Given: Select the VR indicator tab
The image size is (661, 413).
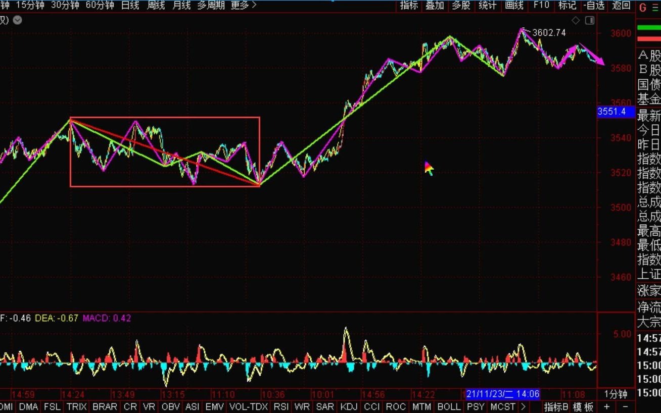Looking at the screenshot, I should 149,407.
